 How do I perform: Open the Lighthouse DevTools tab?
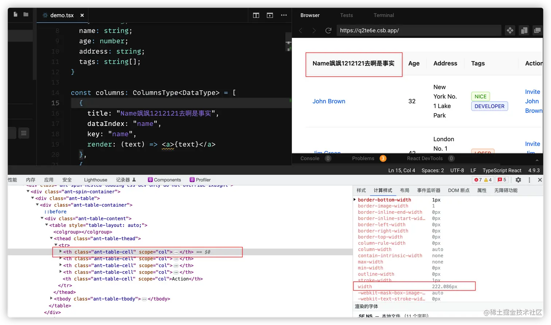point(95,180)
